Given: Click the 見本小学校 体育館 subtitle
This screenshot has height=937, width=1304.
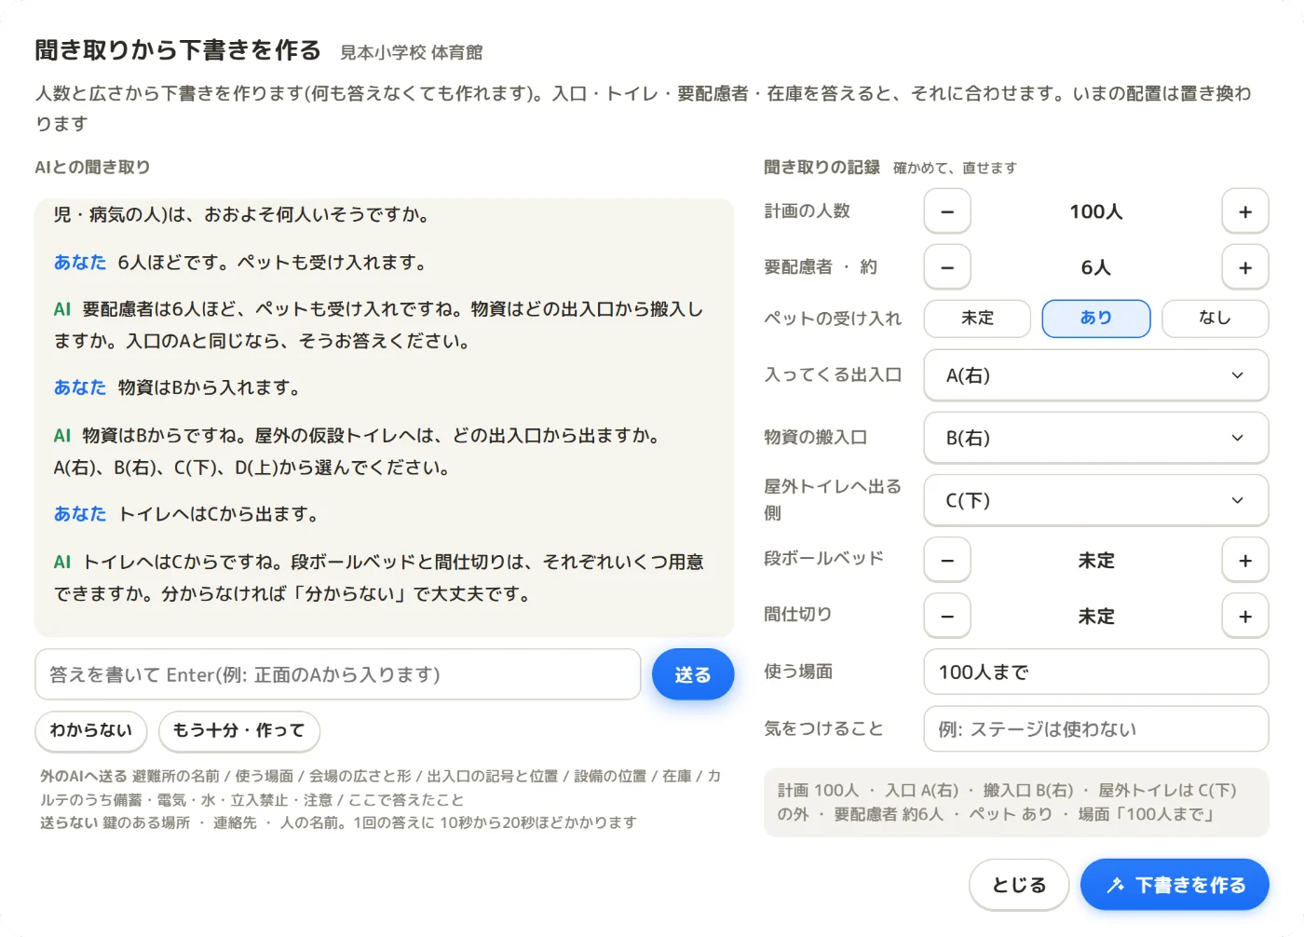Looking at the screenshot, I should 411,52.
